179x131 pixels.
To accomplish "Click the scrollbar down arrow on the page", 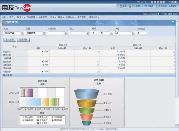I will click(x=177, y=126).
